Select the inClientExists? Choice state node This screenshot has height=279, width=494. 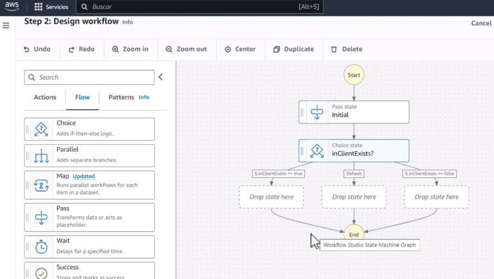pyautogui.click(x=354, y=150)
